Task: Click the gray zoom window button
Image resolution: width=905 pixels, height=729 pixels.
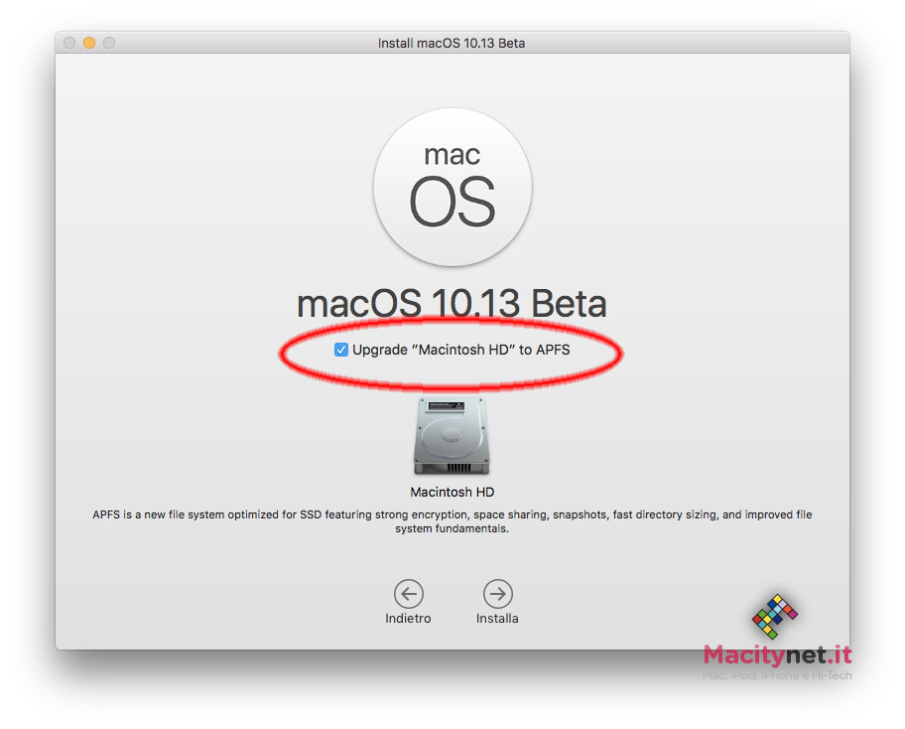Action: [x=109, y=43]
